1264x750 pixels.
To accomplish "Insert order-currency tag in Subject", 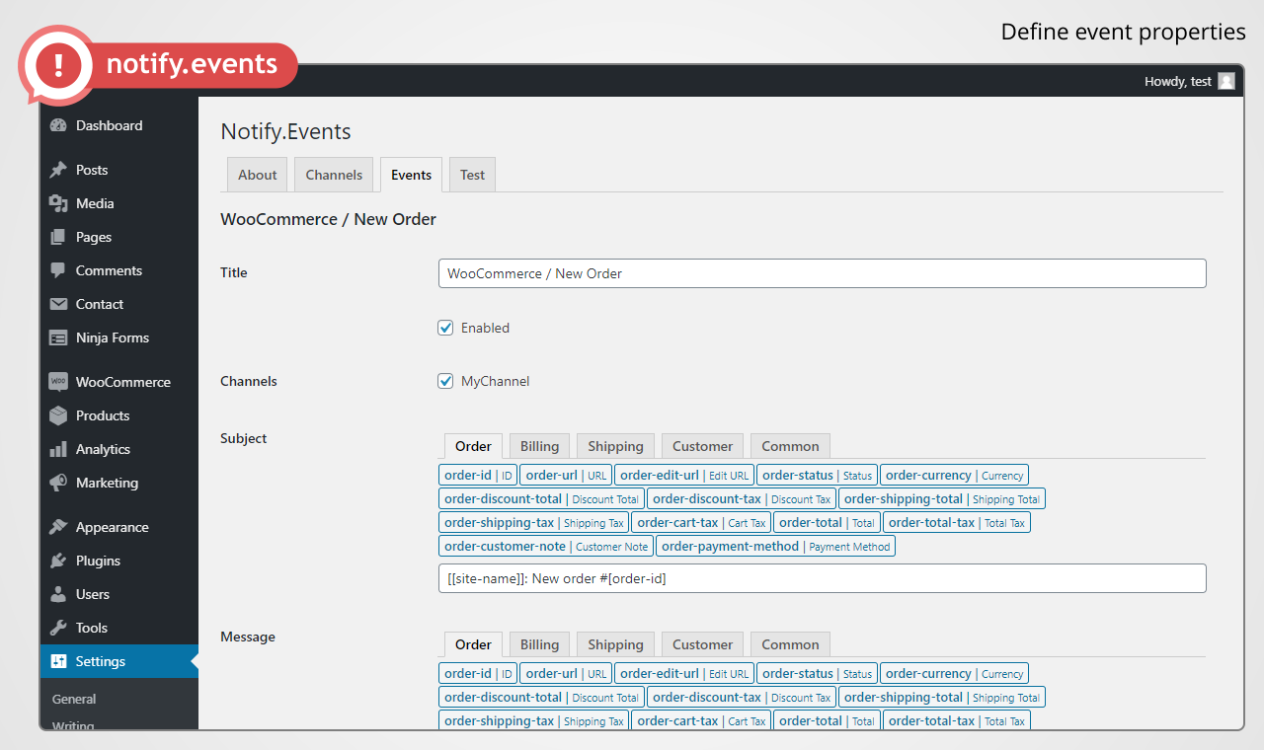I will coord(954,476).
